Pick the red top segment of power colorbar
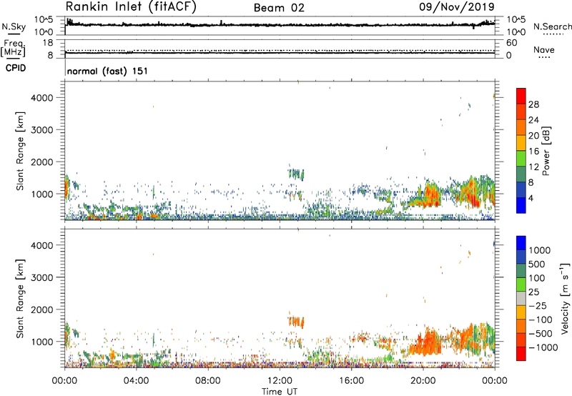Image resolution: width=572 pixels, height=396 pixels. coord(521,96)
